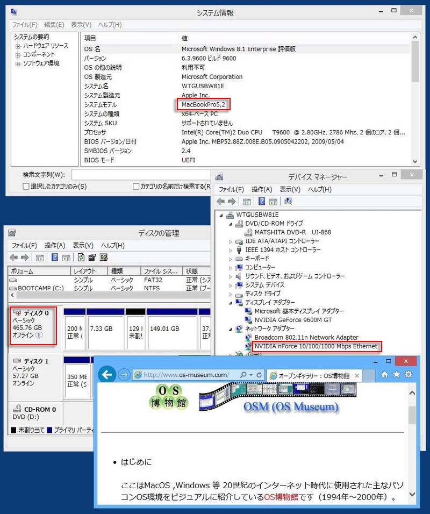Enable 'Search category names only' checkbox
The image size is (430, 514).
click(136, 186)
